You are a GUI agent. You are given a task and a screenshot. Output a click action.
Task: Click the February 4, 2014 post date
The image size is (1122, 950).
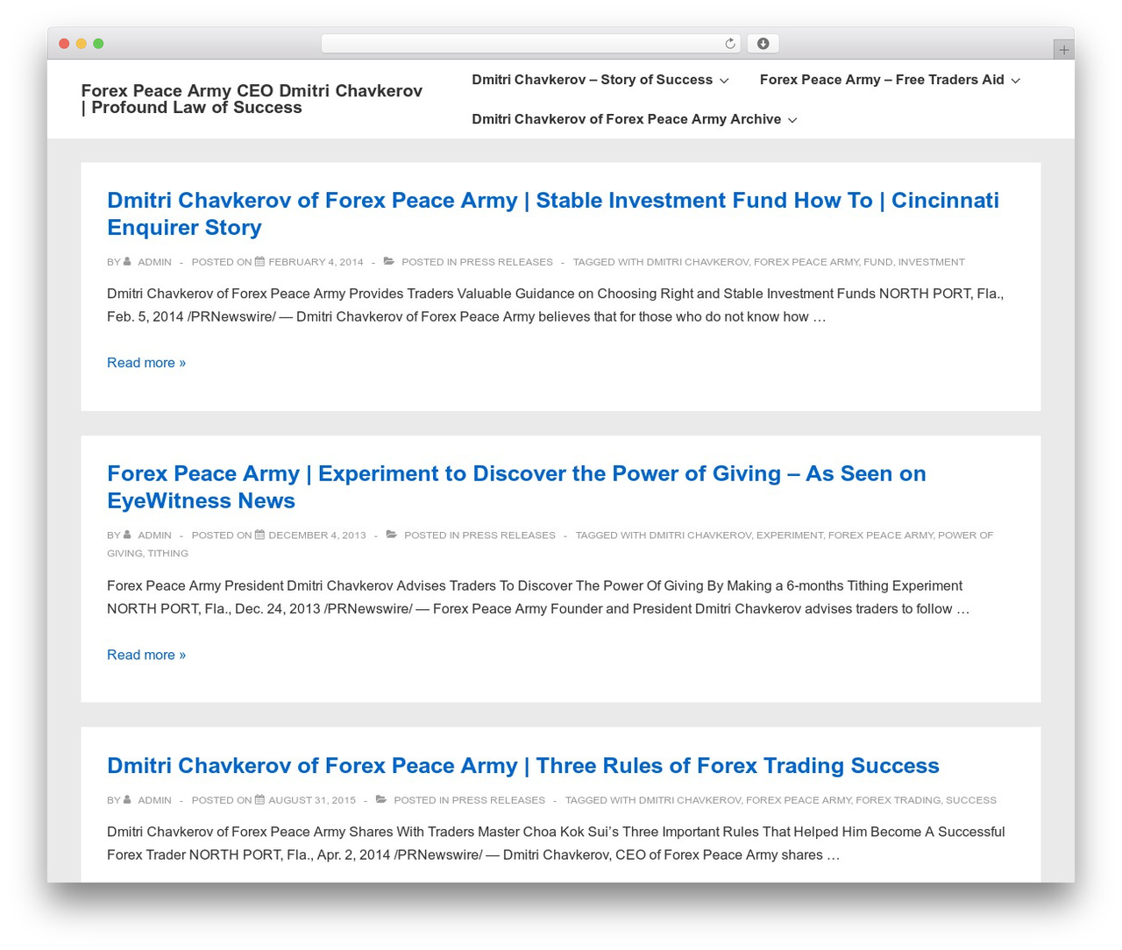click(316, 262)
